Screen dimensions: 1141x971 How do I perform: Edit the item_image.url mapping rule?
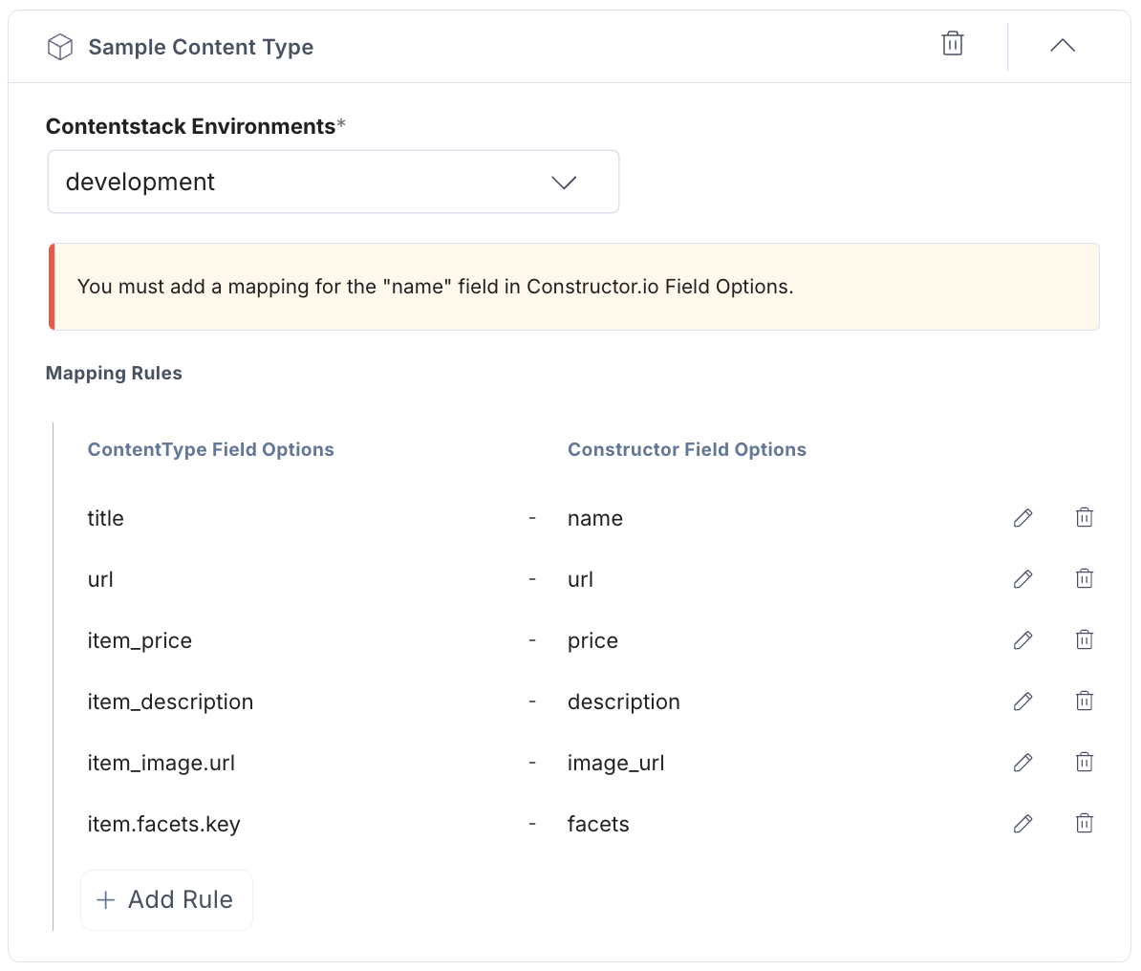[1023, 762]
